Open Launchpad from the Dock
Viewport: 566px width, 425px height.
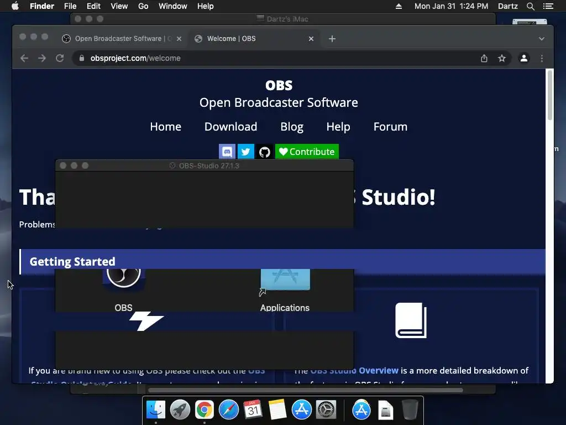pyautogui.click(x=180, y=410)
